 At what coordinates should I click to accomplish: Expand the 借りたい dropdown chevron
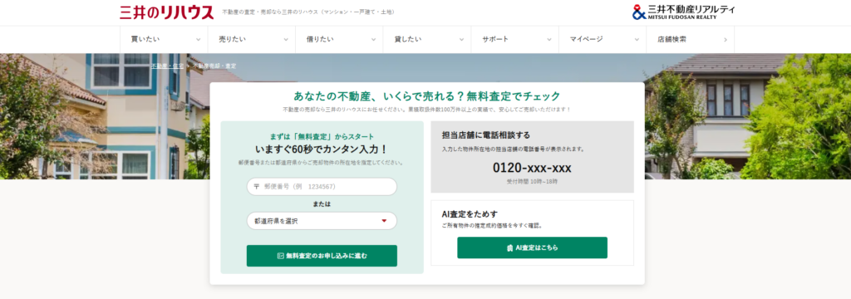[373, 40]
